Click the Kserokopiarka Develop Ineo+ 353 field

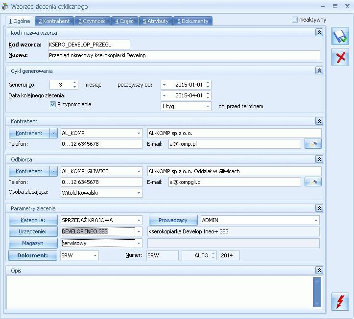pos(234,231)
